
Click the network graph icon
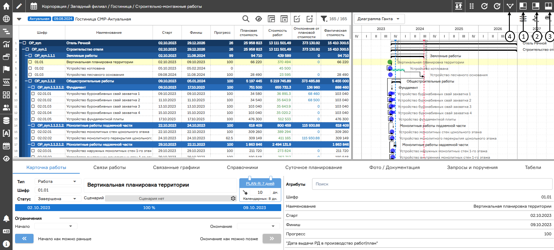[510, 6]
